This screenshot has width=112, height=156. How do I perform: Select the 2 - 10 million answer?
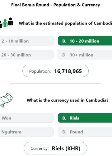point(27,41)
